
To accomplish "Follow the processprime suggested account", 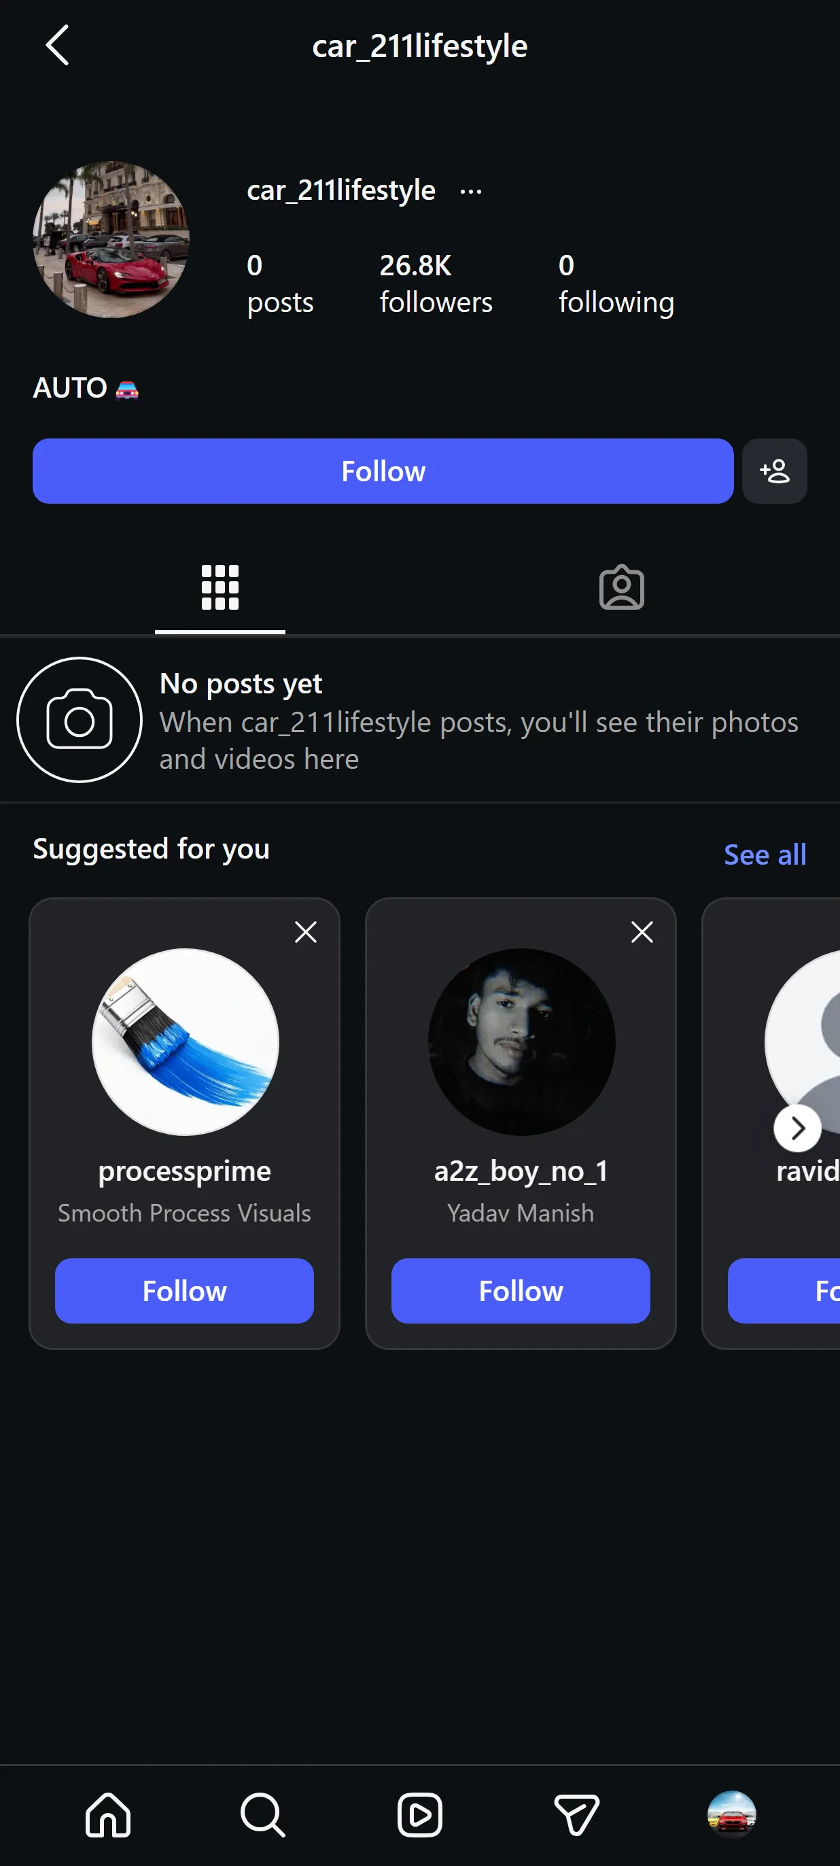I will pos(185,1291).
